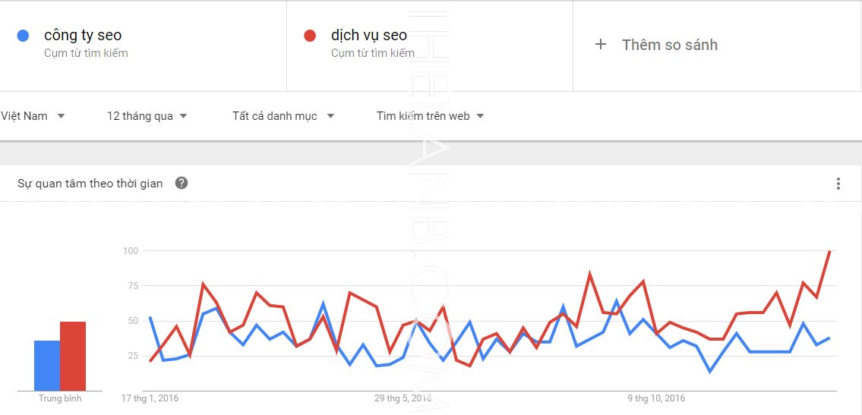
Task: Click the blue average bar
Action: click(47, 366)
